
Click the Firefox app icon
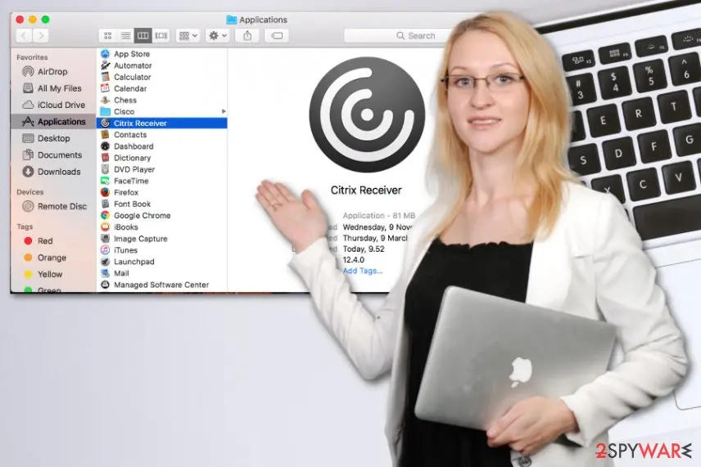(105, 192)
